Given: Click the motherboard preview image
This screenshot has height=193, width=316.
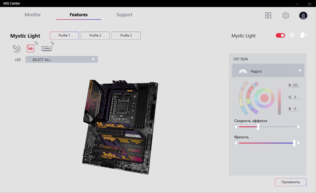Looking at the screenshot, I should coord(120,127).
